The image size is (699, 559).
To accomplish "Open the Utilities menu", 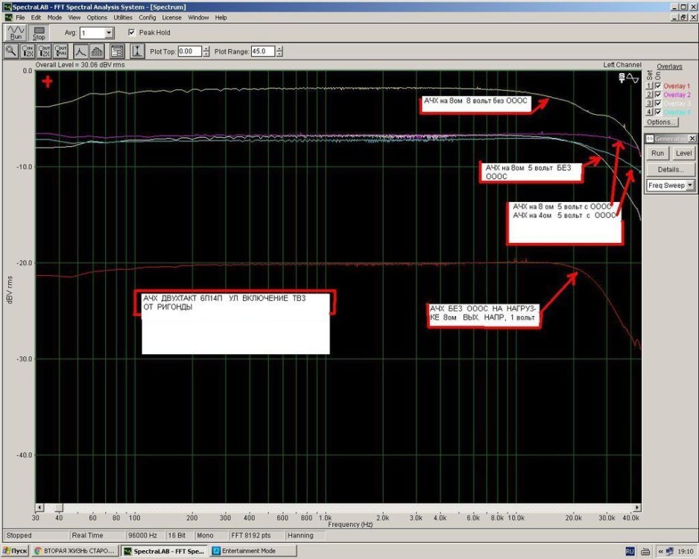I will [x=123, y=17].
